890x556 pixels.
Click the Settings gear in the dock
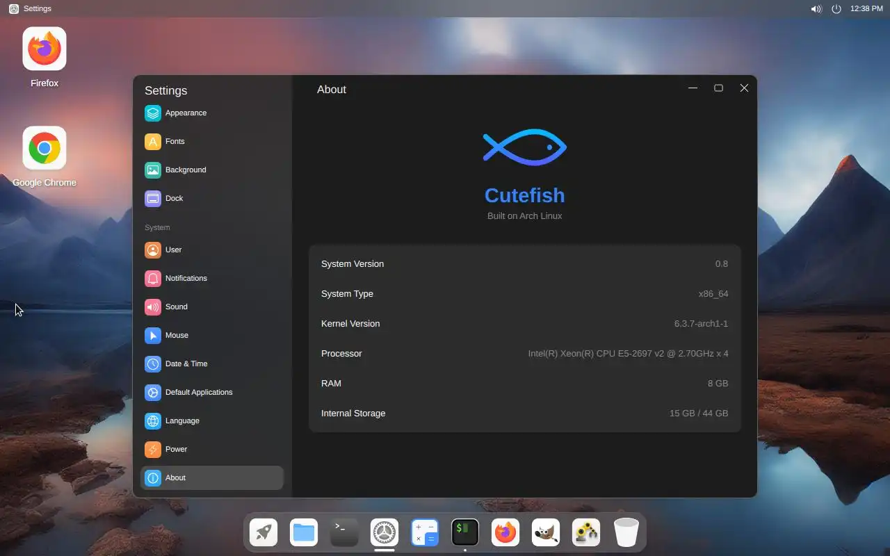(385, 532)
